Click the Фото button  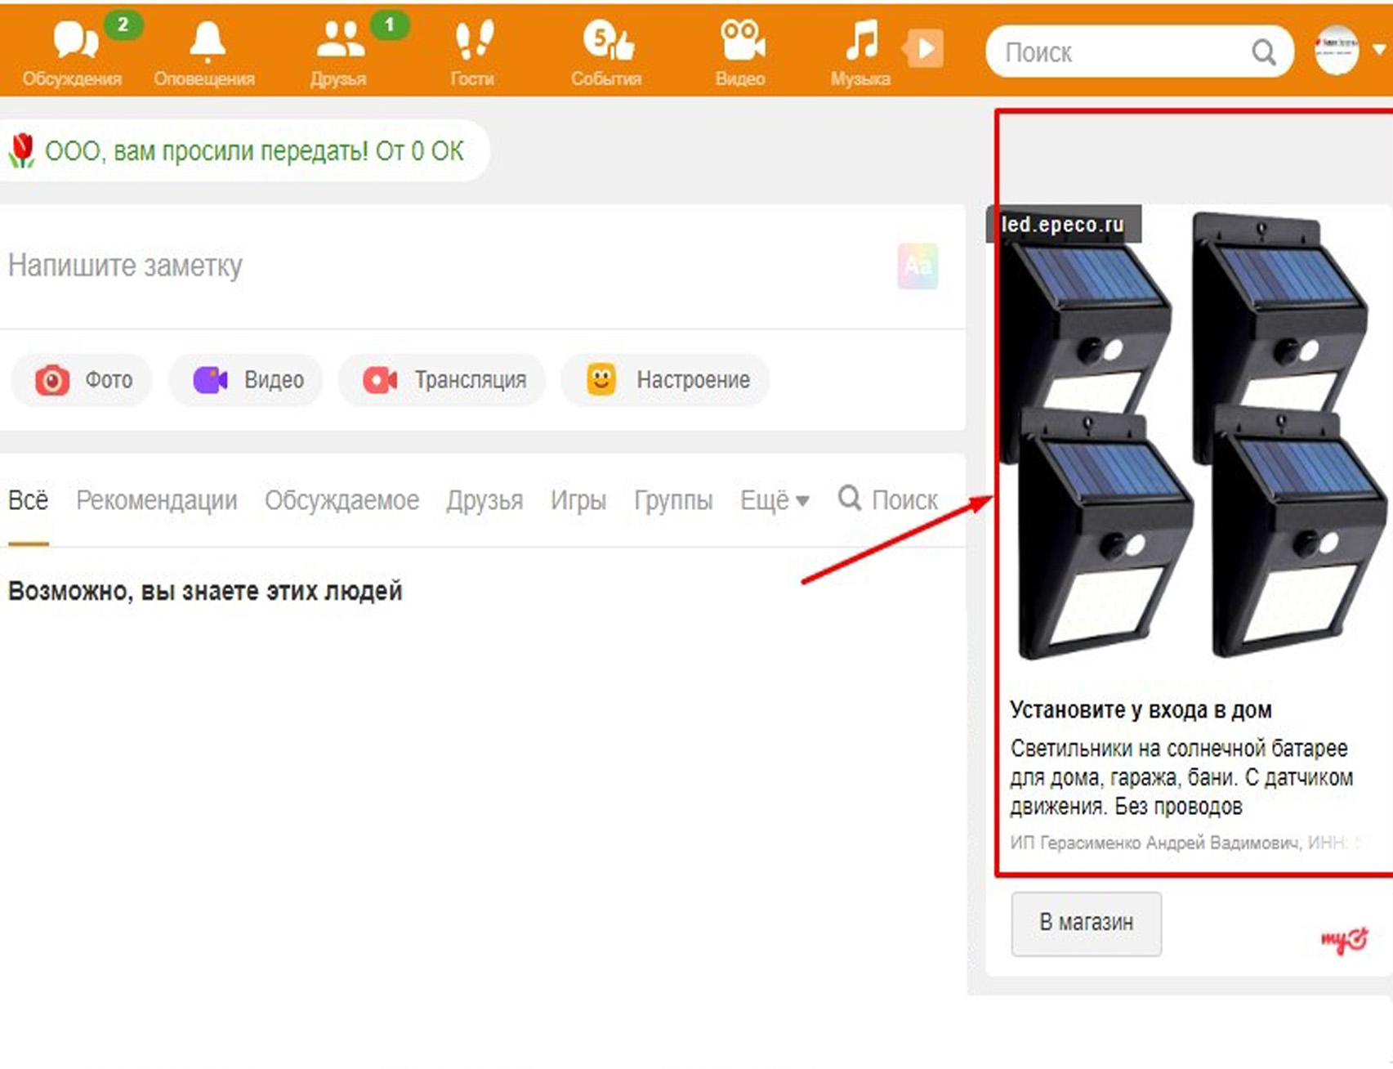(83, 380)
